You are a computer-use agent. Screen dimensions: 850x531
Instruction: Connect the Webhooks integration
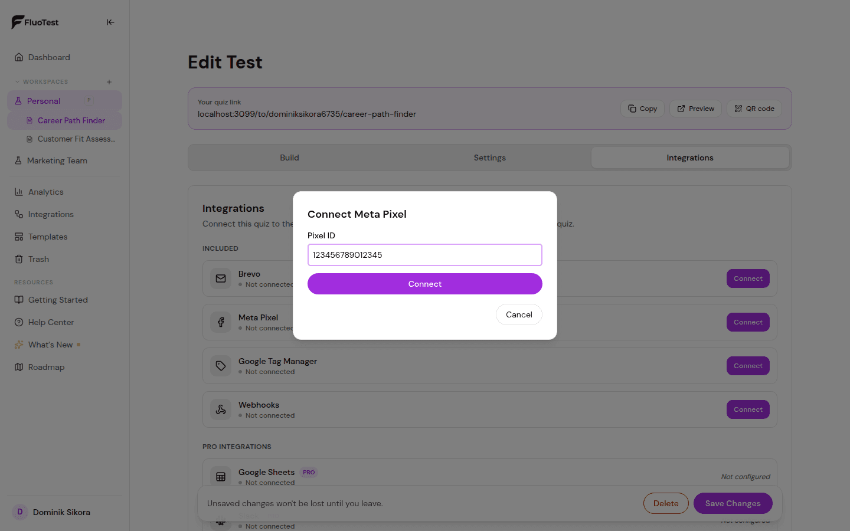click(x=748, y=409)
